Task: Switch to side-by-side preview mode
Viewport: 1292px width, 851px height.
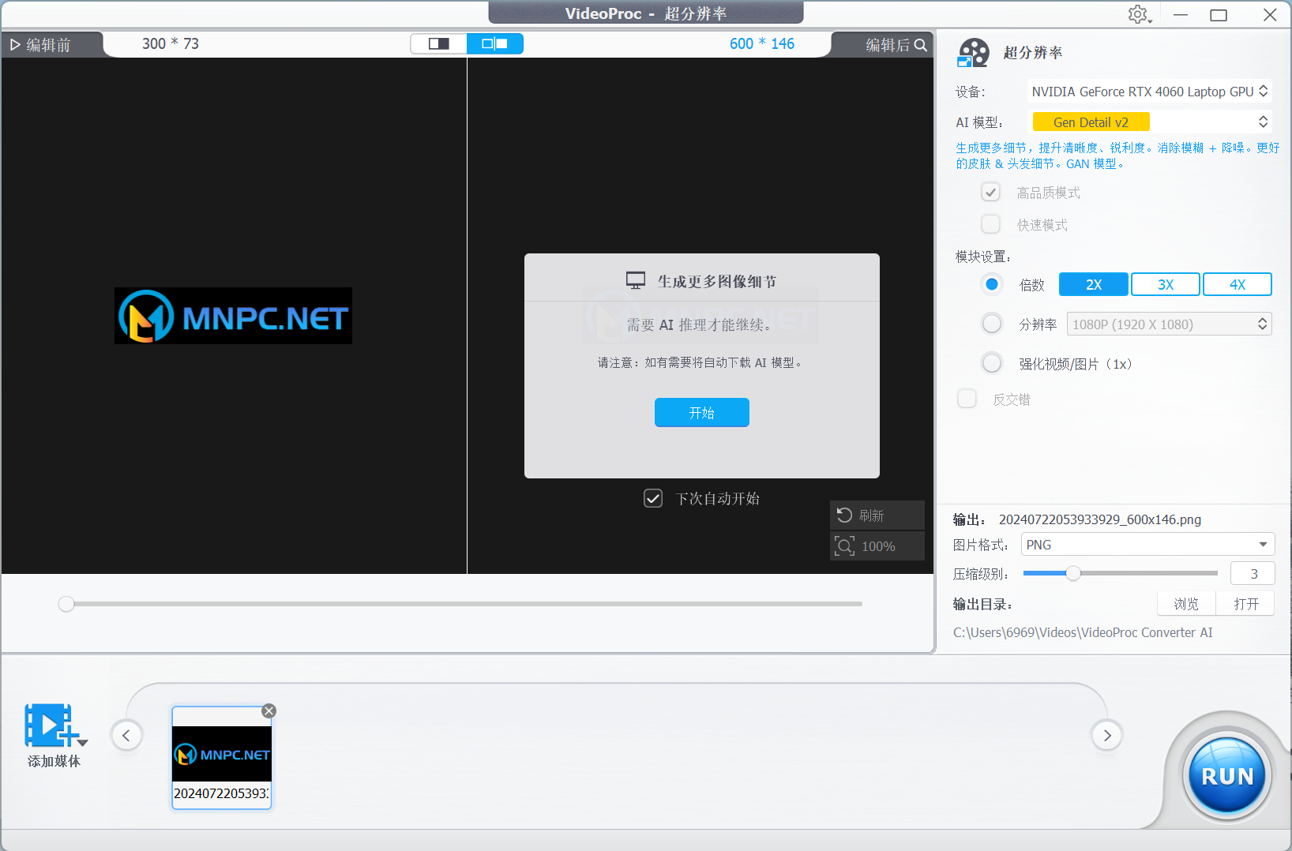Action: [495, 43]
